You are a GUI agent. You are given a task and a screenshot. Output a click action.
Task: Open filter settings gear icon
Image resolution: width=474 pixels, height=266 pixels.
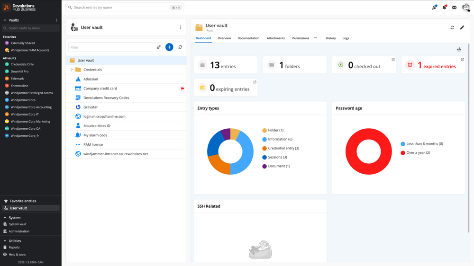point(158,47)
